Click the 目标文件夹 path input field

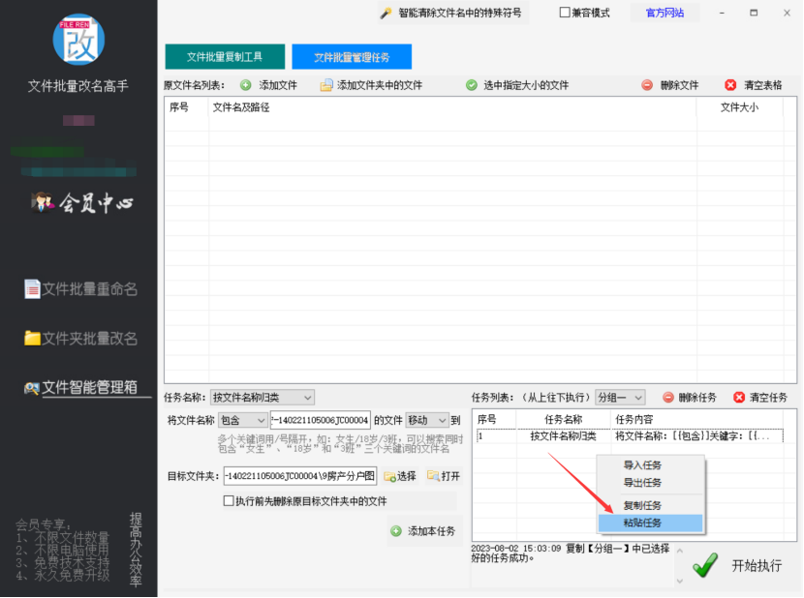tap(299, 476)
